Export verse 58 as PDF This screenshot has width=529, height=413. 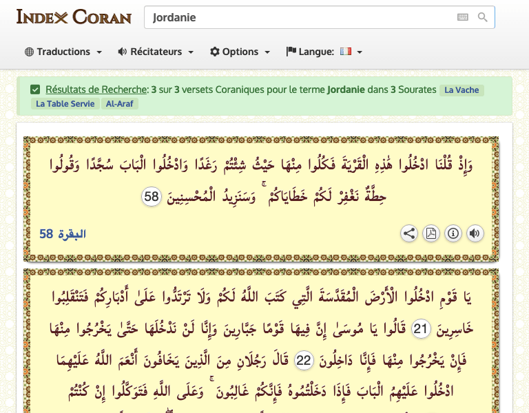[431, 233]
